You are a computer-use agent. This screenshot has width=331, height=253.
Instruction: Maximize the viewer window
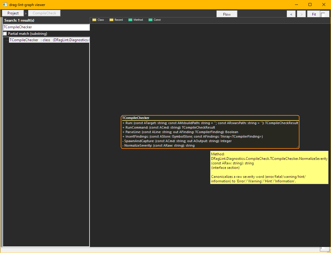tap(310, 5)
